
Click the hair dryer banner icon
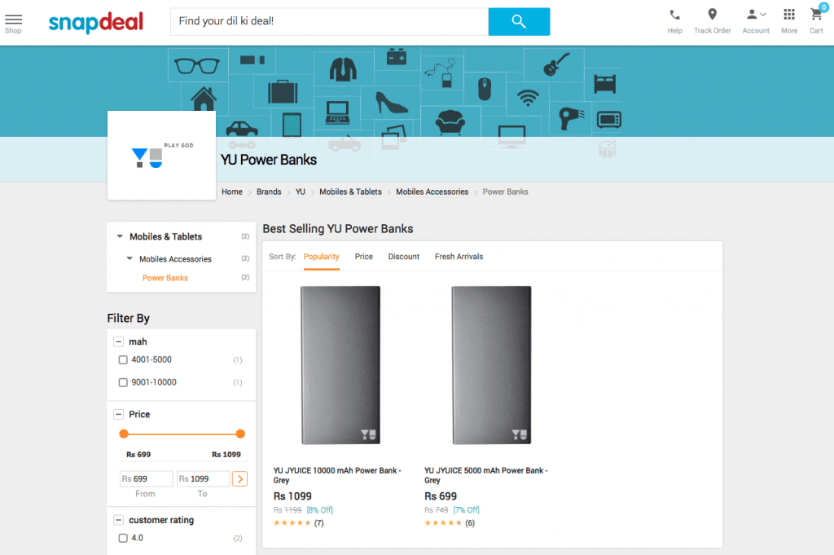coord(571,118)
